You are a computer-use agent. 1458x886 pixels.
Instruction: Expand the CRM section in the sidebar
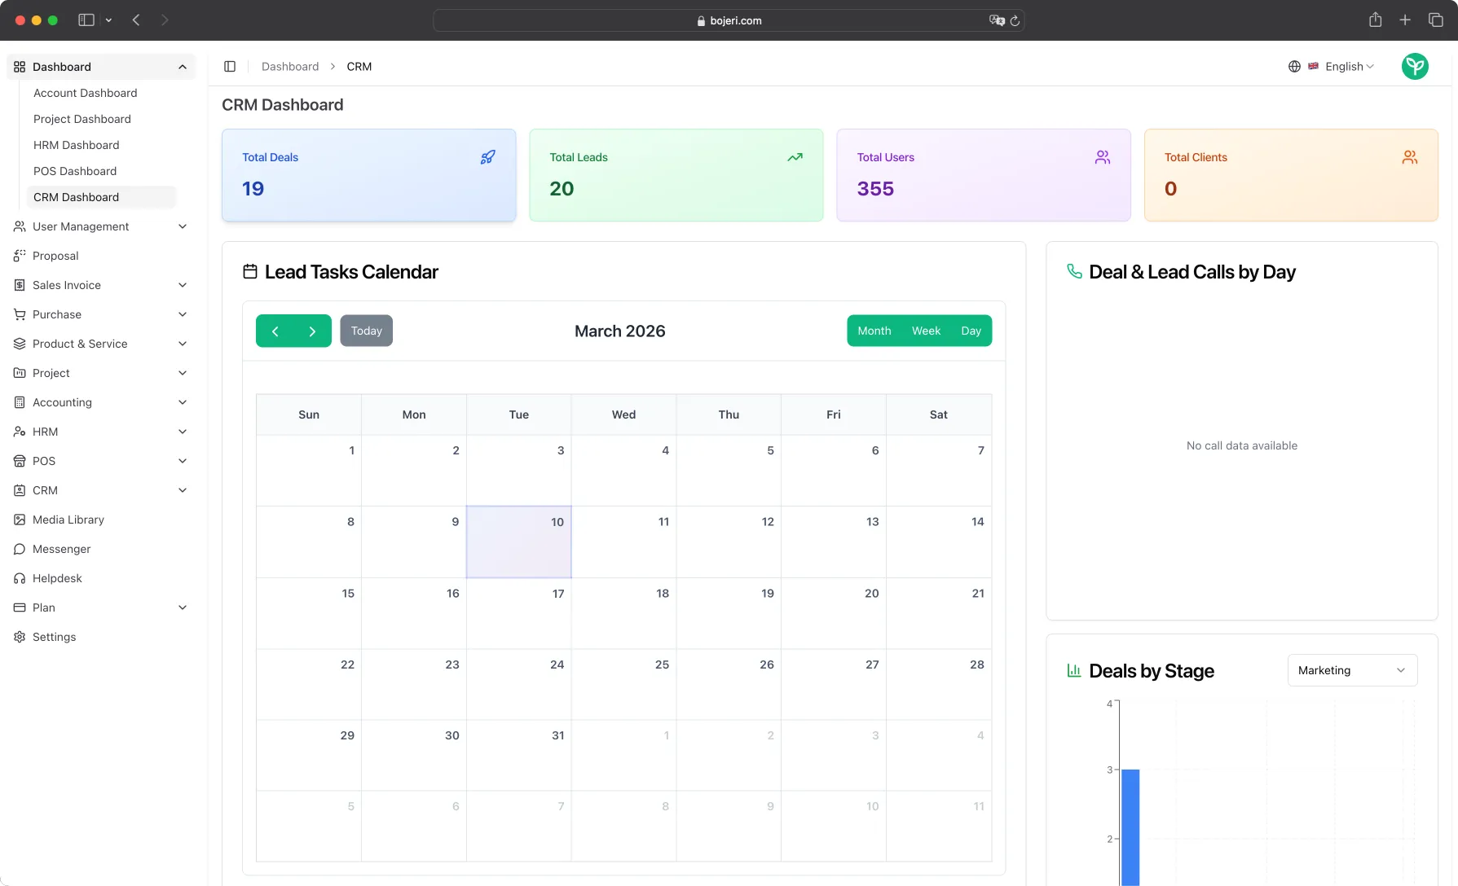pos(183,490)
